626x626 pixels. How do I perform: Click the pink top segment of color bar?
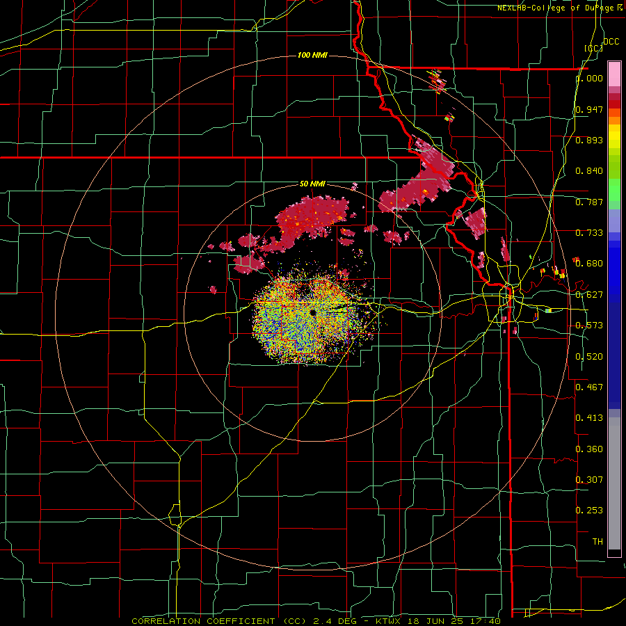click(x=614, y=74)
